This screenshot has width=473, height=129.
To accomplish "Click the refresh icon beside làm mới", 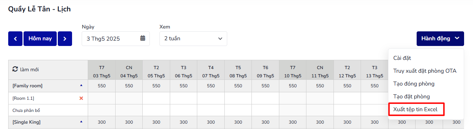I will (x=15, y=69).
